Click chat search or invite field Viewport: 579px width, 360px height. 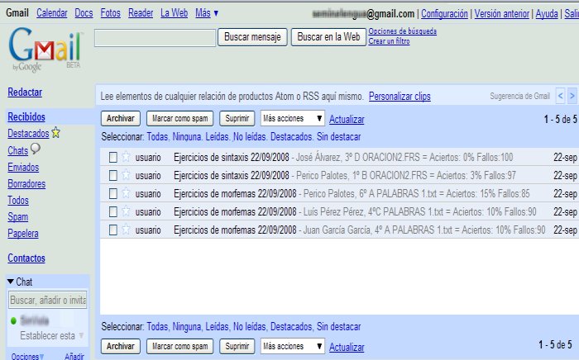pyautogui.click(x=48, y=300)
